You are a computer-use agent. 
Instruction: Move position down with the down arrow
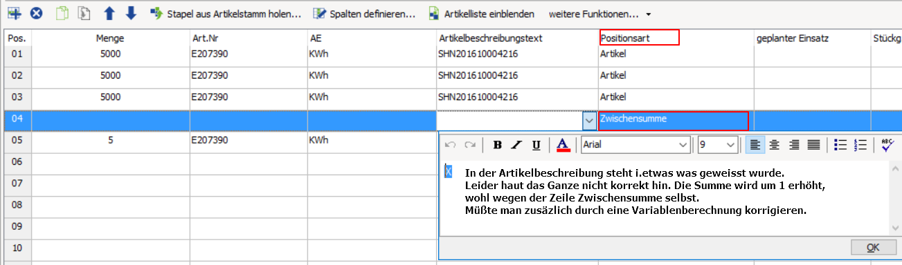132,13
